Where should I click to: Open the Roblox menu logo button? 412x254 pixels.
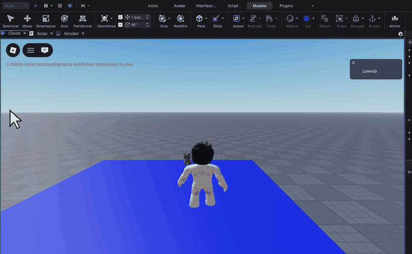point(13,50)
